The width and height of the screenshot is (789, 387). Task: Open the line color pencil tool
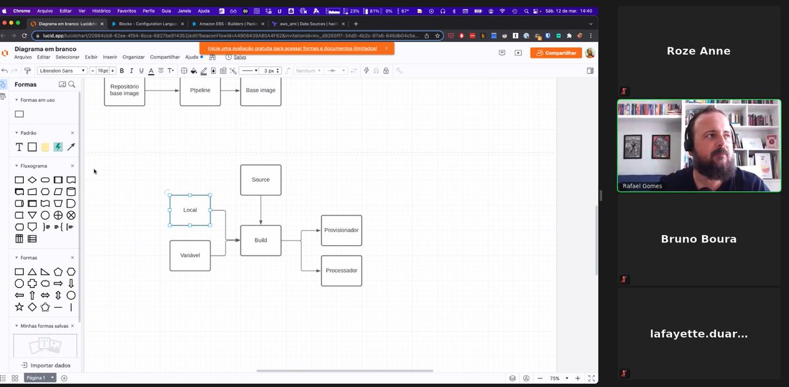pyautogui.click(x=204, y=70)
